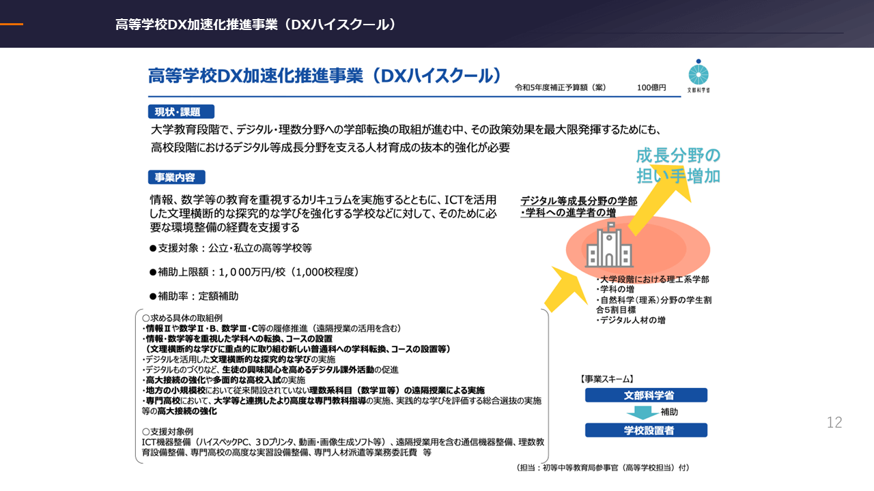Select the 【事業スキーム】 label
The image size is (874, 491).
click(x=607, y=378)
